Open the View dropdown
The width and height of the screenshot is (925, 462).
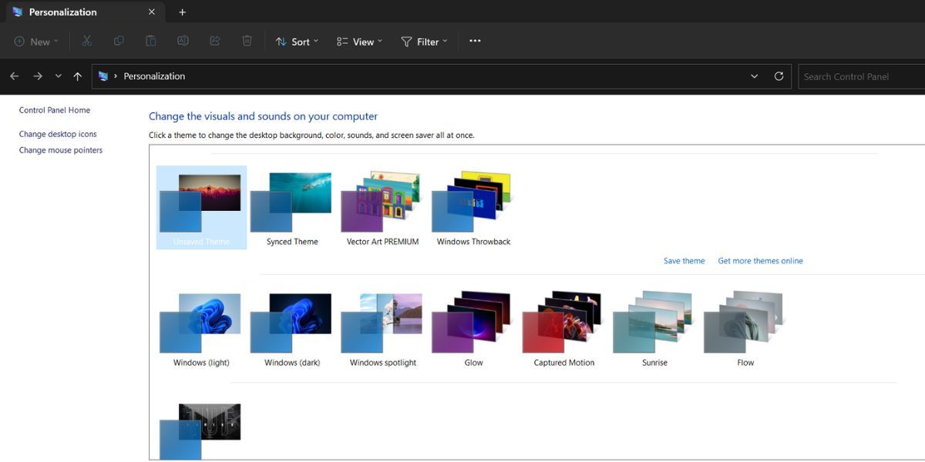pos(359,42)
